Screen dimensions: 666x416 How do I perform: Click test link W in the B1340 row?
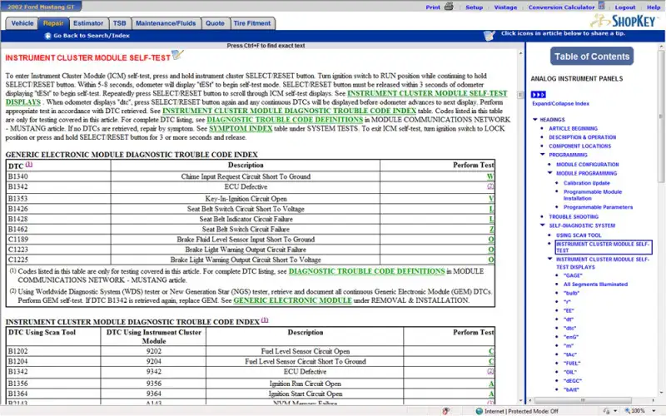490,176
